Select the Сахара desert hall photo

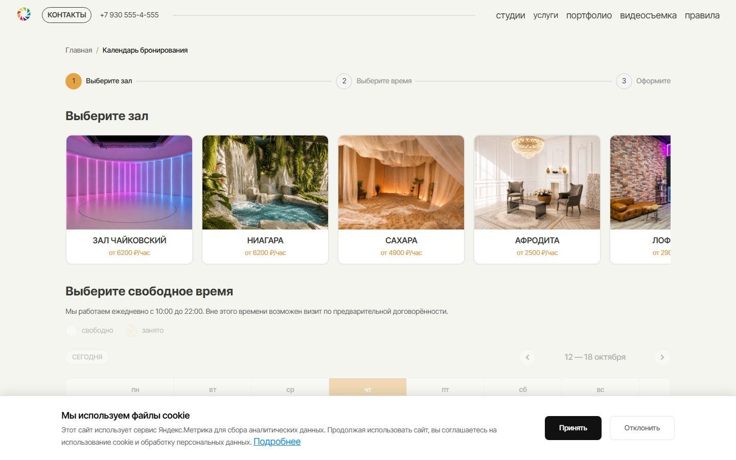point(401,182)
